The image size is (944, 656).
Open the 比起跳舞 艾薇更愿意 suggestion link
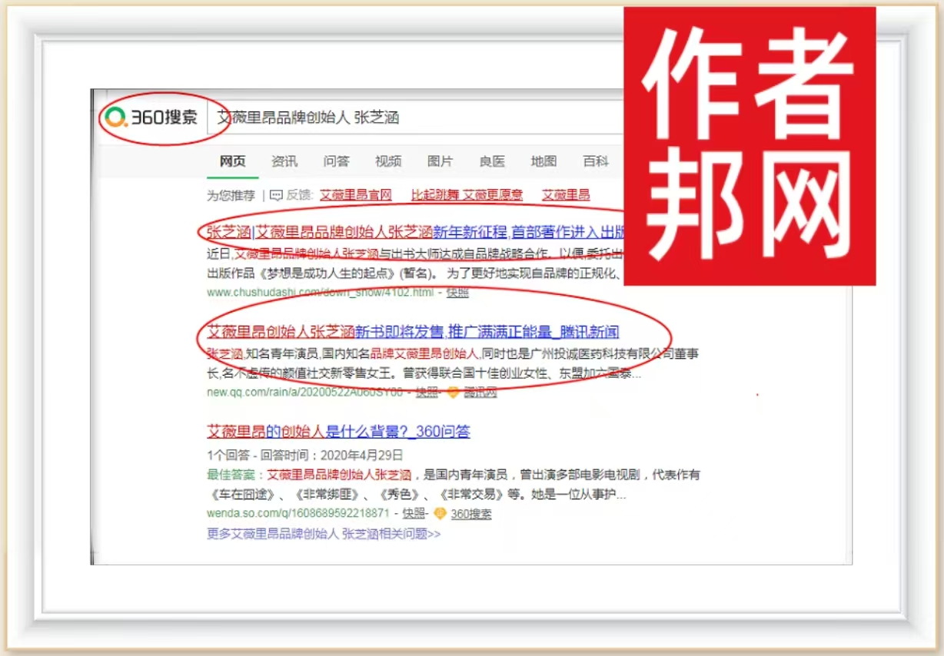tap(467, 195)
